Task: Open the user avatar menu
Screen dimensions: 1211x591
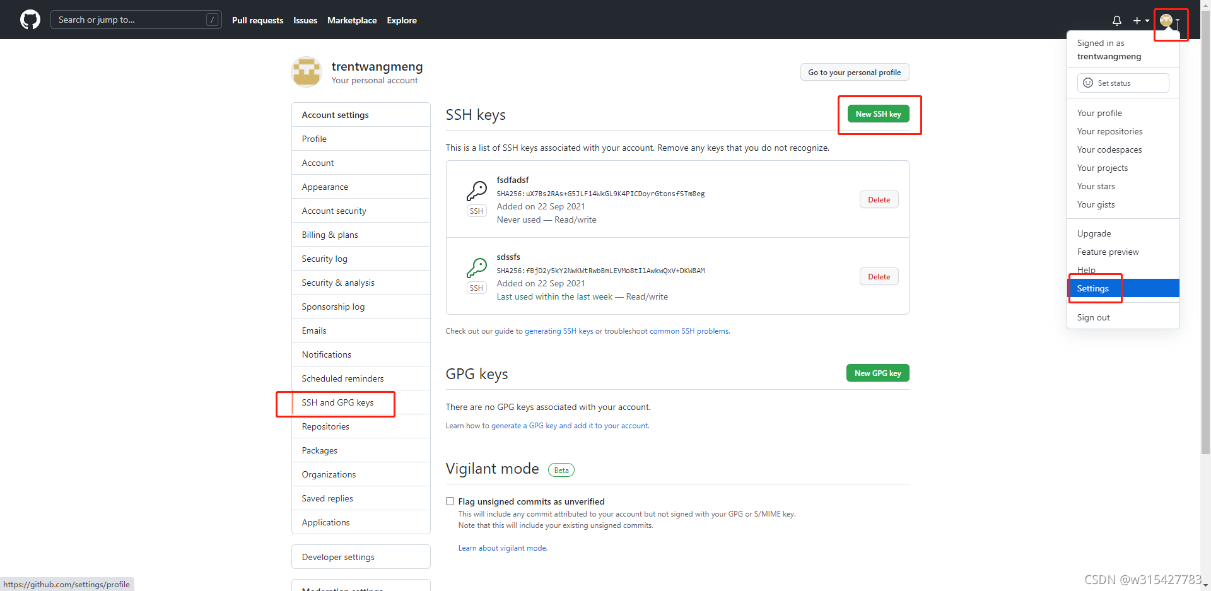Action: point(1169,20)
